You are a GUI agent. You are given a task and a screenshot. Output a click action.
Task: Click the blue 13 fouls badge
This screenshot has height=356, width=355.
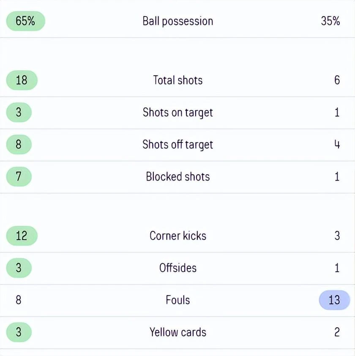click(x=334, y=300)
